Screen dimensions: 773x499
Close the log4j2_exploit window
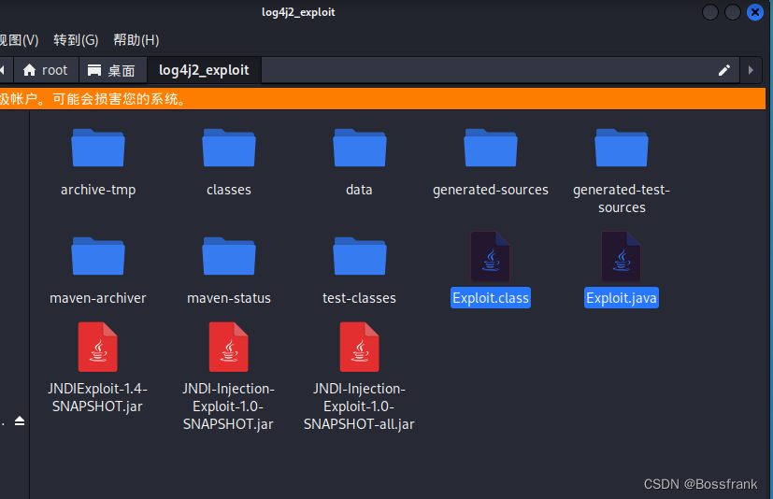[754, 12]
